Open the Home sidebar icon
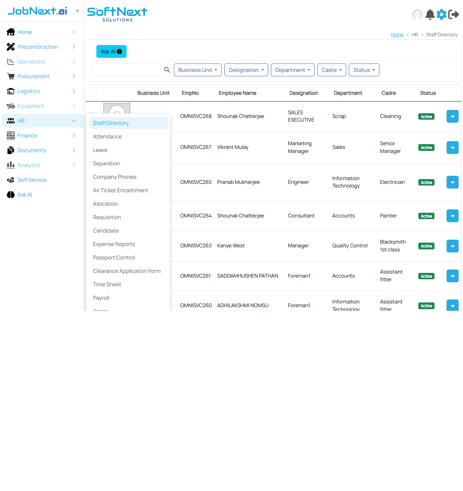Screen dimensions: 463x491 click(x=10, y=32)
